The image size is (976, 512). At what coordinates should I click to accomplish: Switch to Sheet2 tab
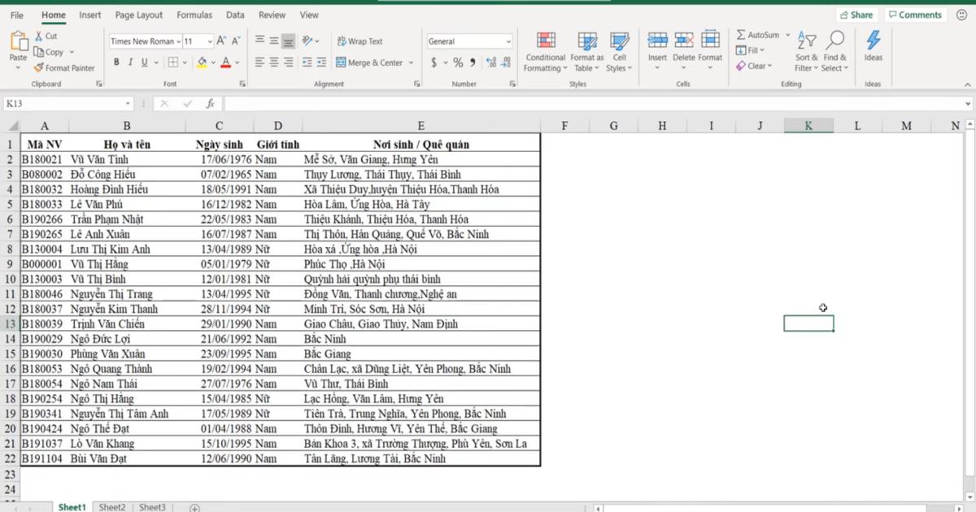112,506
